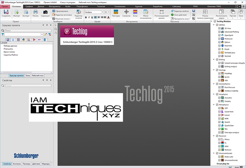Image resolution: width=246 pixels, height=168 pixels.
Task: Open the Зоны tab below project browser
Action: click(28, 75)
